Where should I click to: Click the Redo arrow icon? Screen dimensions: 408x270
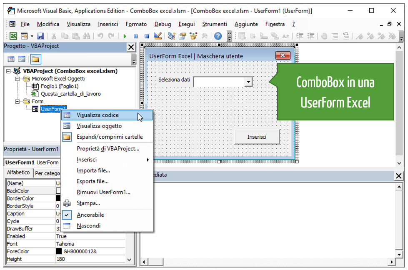pos(111,36)
